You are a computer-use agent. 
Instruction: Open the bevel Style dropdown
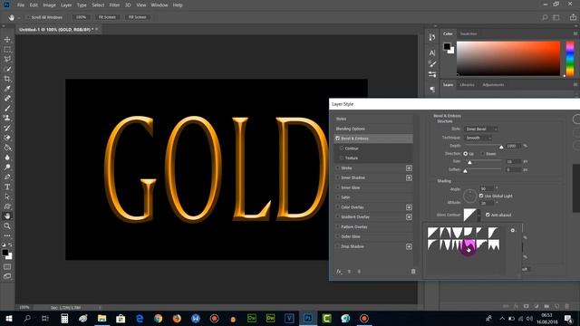[481, 129]
